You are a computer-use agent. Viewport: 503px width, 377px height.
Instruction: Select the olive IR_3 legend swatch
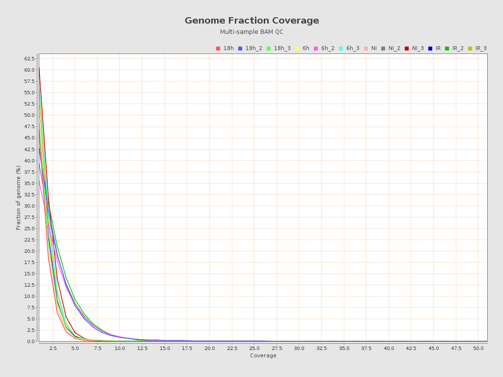coord(470,49)
